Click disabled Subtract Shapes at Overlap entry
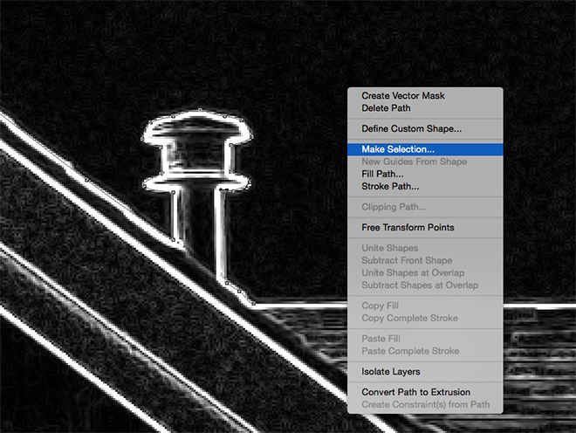576x433 pixels. 425,285
